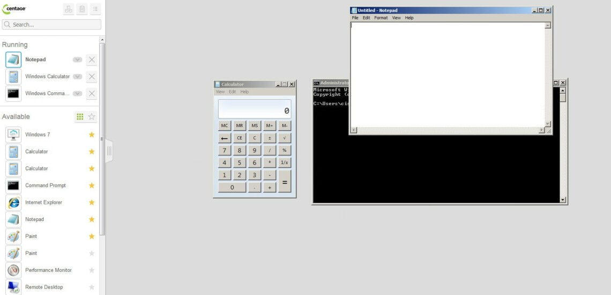Launch Performance Monitor from Available list
Screen dimensions: 611x295
click(x=13, y=270)
